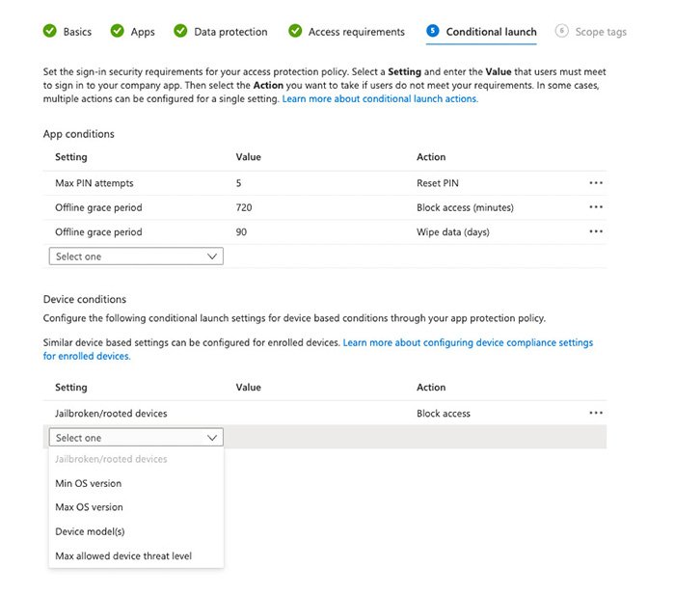Collapse Device conditions Select one dropdown

pyautogui.click(x=136, y=438)
